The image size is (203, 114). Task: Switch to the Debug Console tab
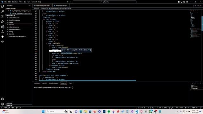(54, 83)
